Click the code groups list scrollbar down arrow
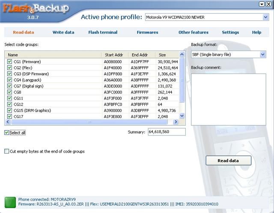 [182, 115]
